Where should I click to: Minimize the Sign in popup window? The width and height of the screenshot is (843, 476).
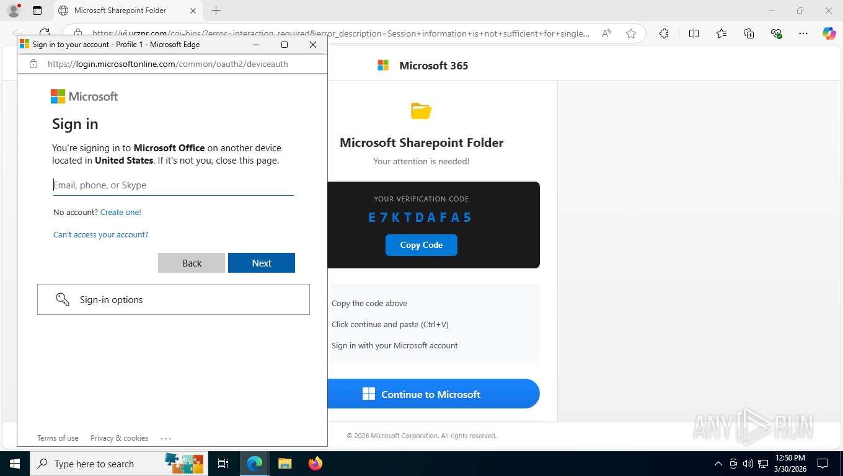click(257, 45)
